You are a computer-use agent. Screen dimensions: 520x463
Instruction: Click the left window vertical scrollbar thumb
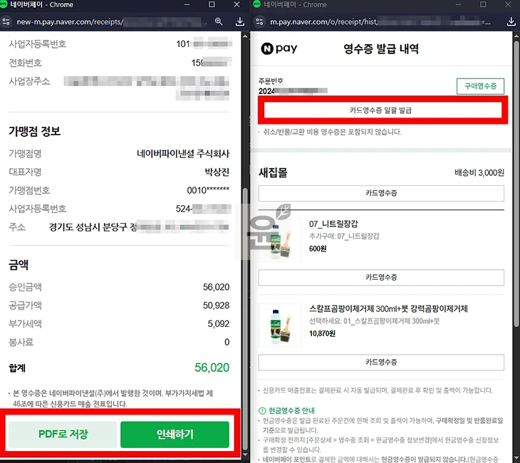pyautogui.click(x=245, y=318)
